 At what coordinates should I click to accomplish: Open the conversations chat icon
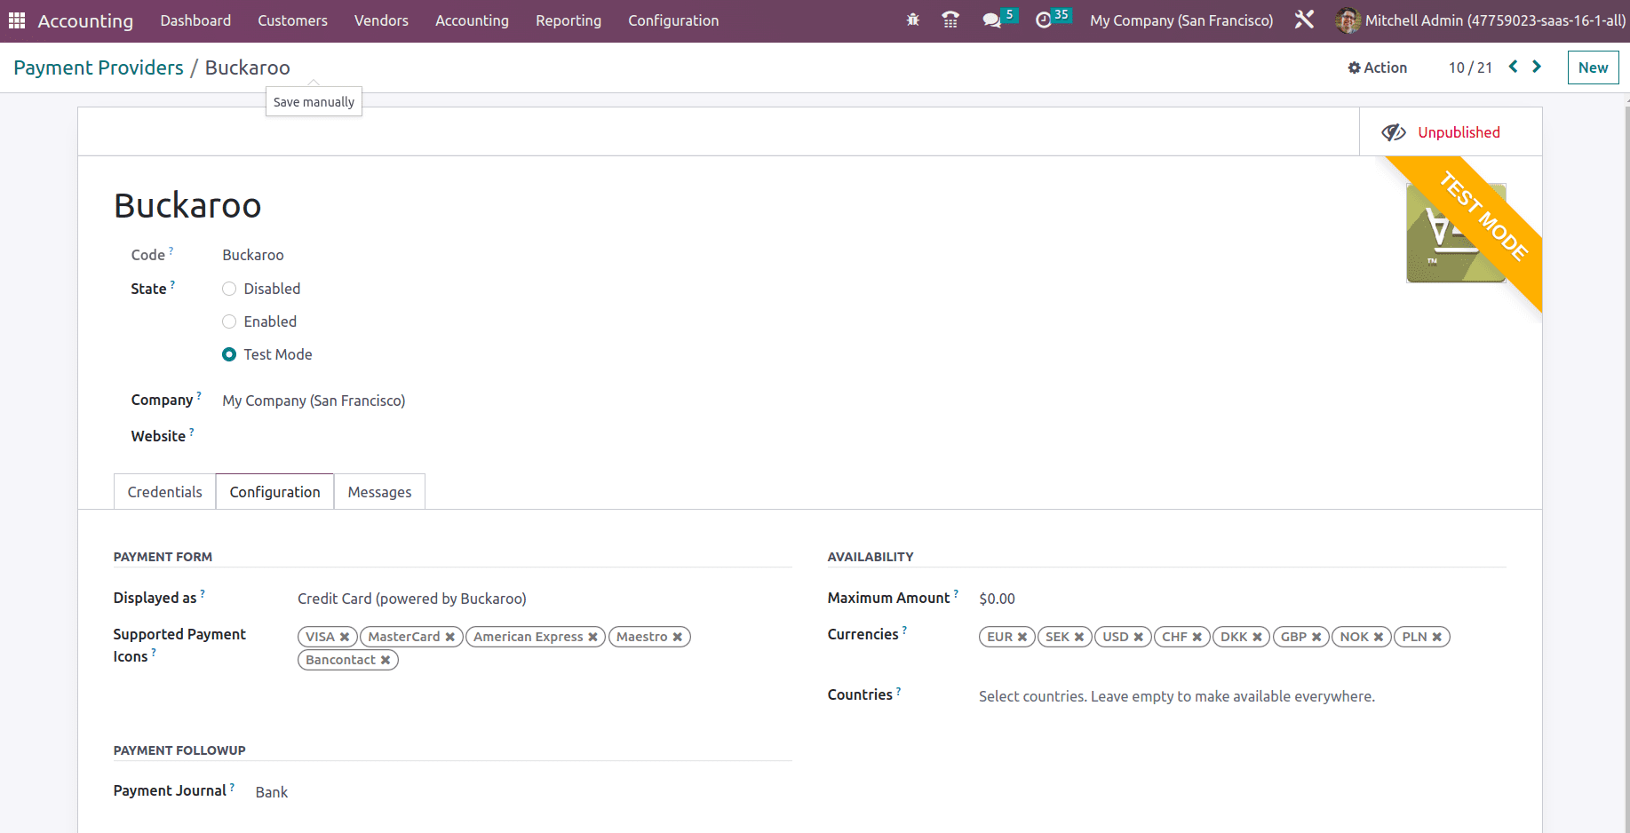point(992,20)
